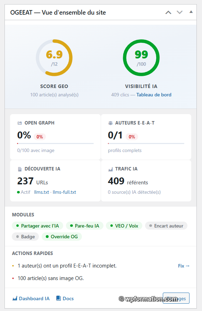Screen dimensions: 202x311
Task: Click '100 article(s) analysé(s)' text
Action: (x=54, y=95)
